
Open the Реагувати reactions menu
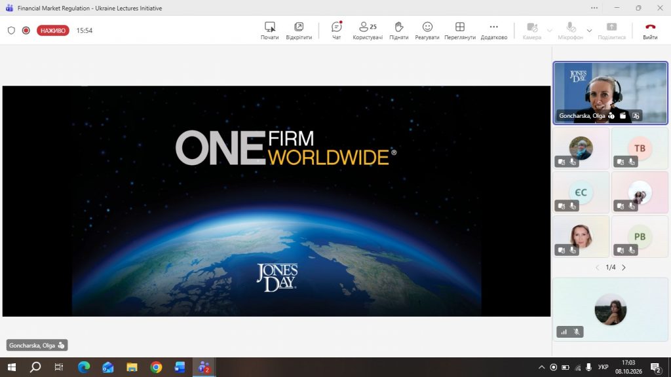[427, 31]
